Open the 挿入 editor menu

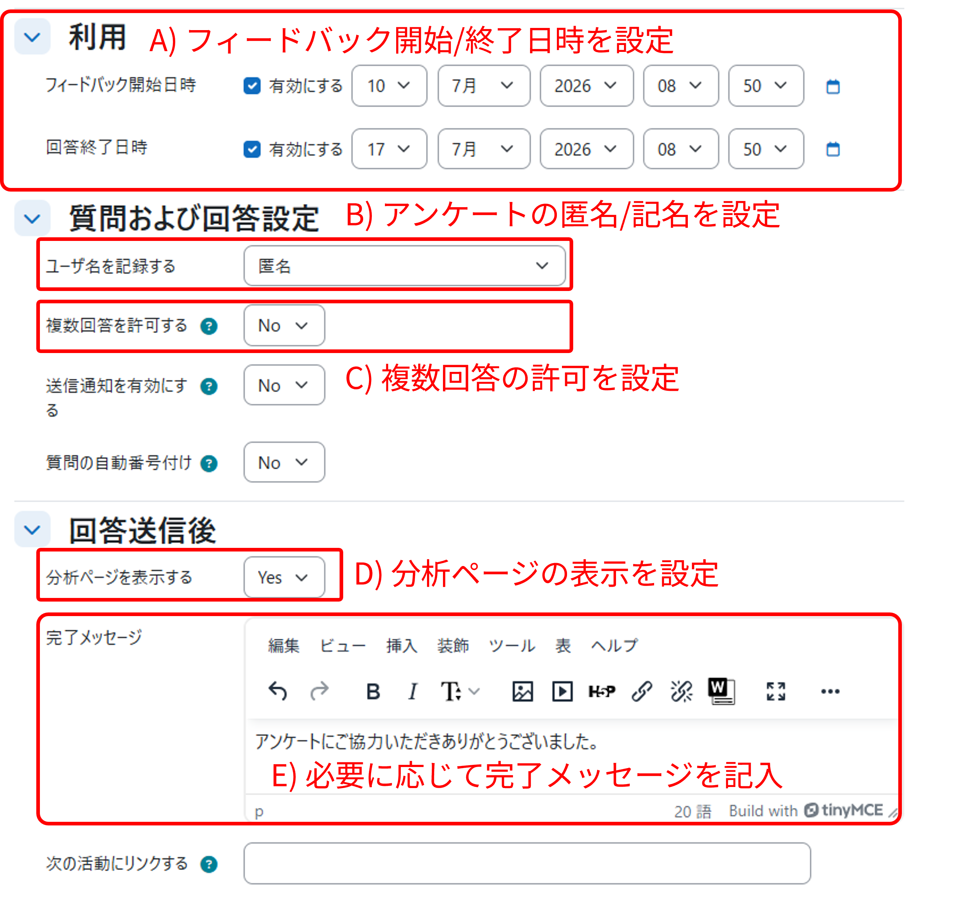pyautogui.click(x=402, y=645)
